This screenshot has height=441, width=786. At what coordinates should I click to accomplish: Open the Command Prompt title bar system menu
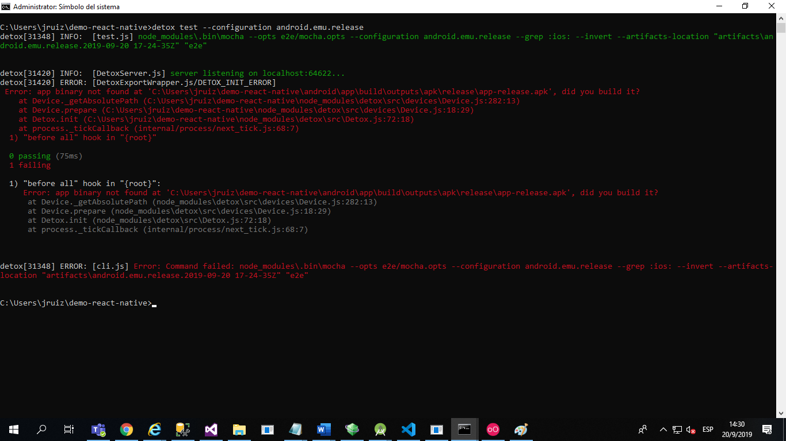[x=5, y=6]
